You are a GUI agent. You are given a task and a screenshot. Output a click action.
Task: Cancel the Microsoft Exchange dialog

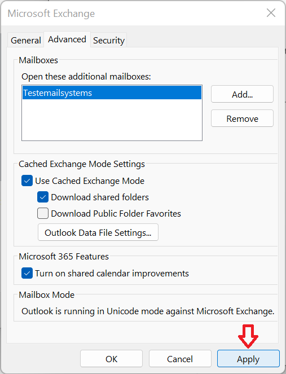(180, 359)
